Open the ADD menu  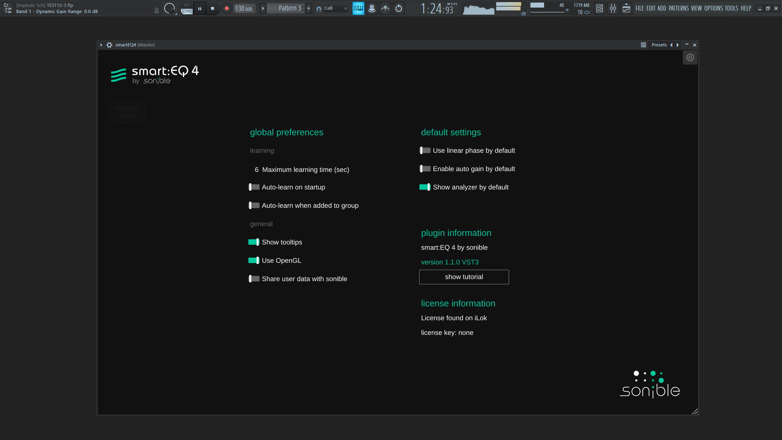(662, 8)
